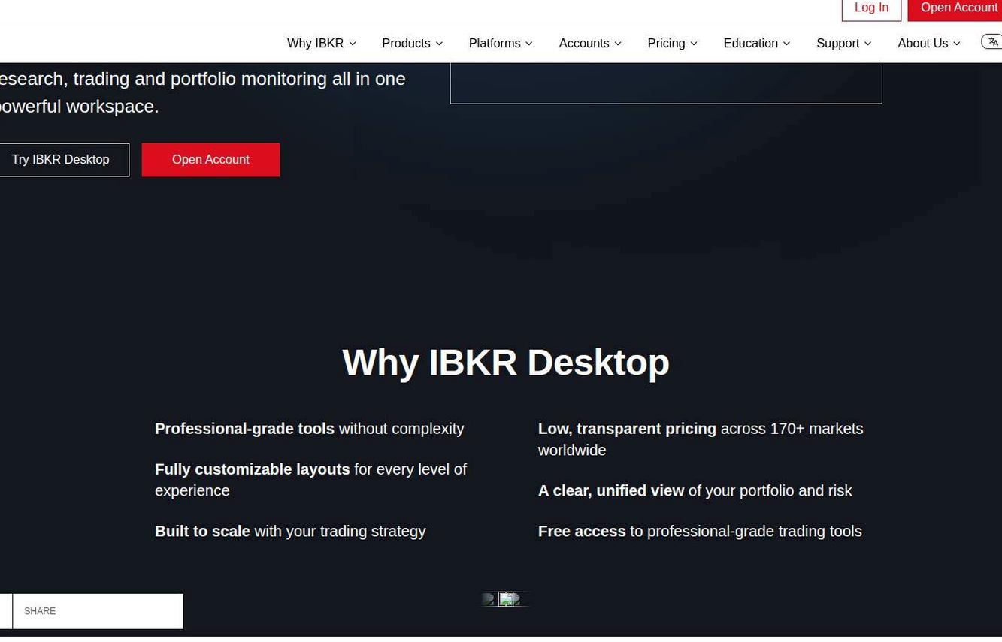Expand the chevron beside Education

[786, 44]
